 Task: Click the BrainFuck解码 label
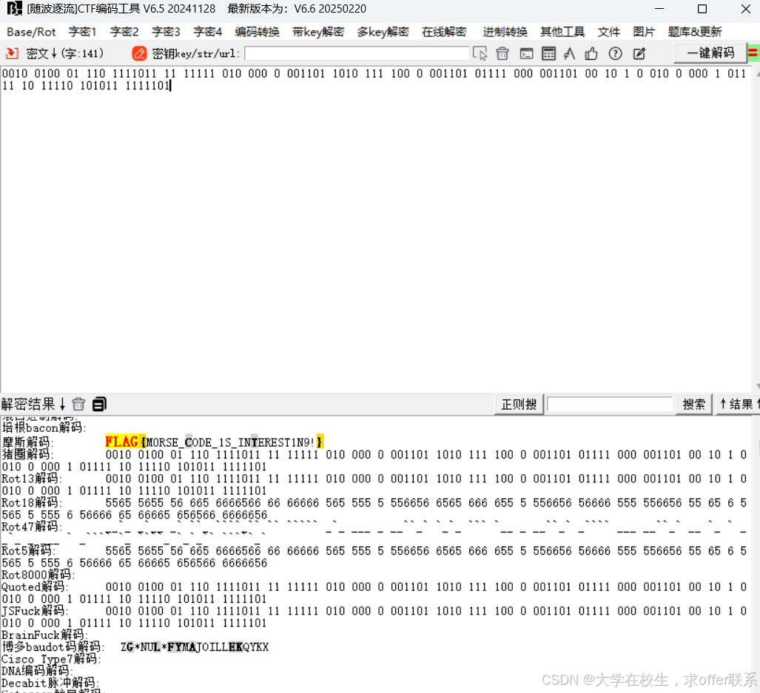pyautogui.click(x=44, y=635)
